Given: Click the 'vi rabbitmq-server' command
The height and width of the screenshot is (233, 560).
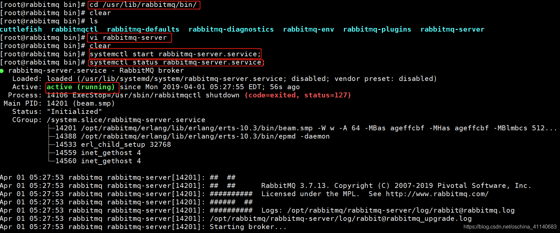Looking at the screenshot, I should [128, 38].
